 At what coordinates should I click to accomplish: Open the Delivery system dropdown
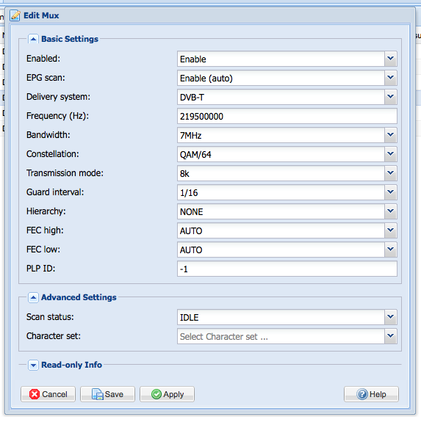coord(391,97)
